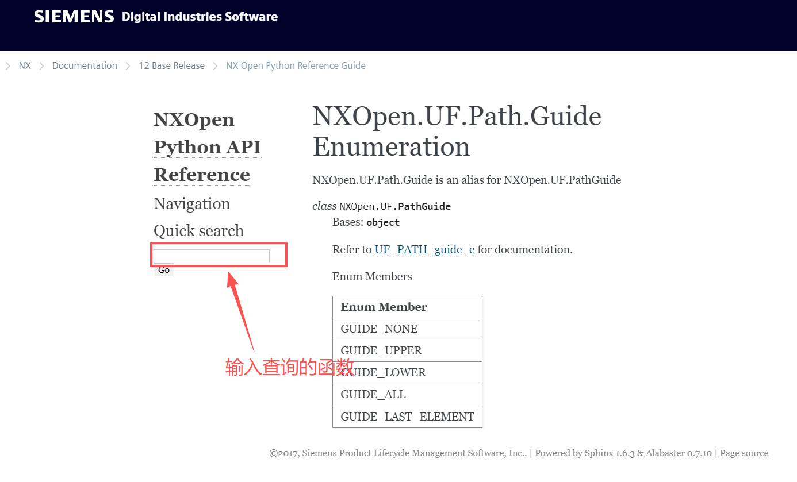Image resolution: width=797 pixels, height=482 pixels.
Task: Open the UF_PATH_guide_e documentation link
Action: (424, 249)
